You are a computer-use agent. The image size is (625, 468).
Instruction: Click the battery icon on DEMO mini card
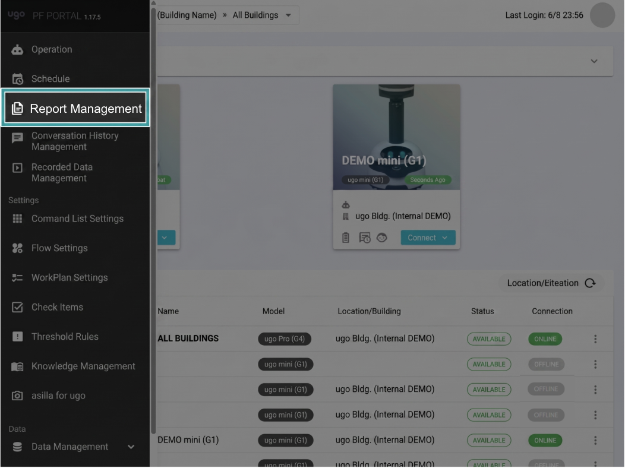point(346,238)
